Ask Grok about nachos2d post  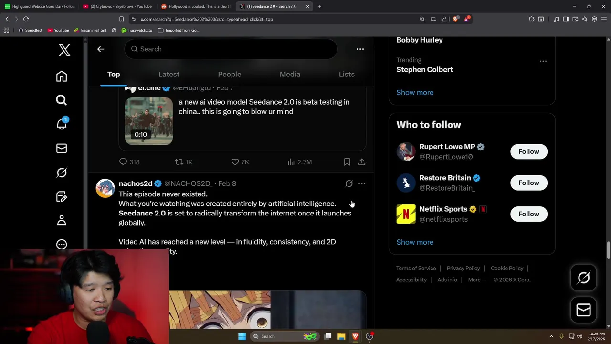point(349,183)
